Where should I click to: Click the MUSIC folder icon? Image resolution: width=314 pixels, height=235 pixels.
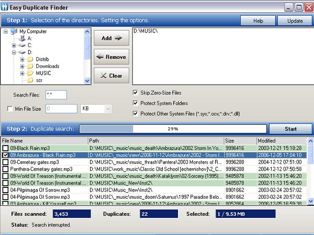30,73
